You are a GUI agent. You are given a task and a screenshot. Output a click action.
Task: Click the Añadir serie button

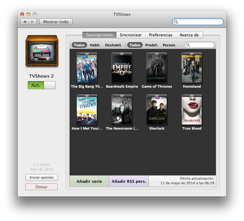pyautogui.click(x=89, y=181)
